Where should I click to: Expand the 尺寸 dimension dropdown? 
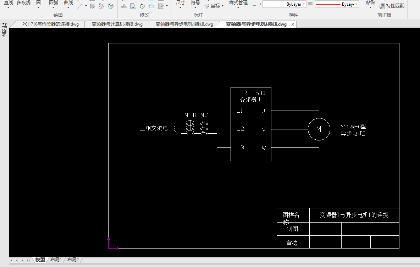point(180,7)
